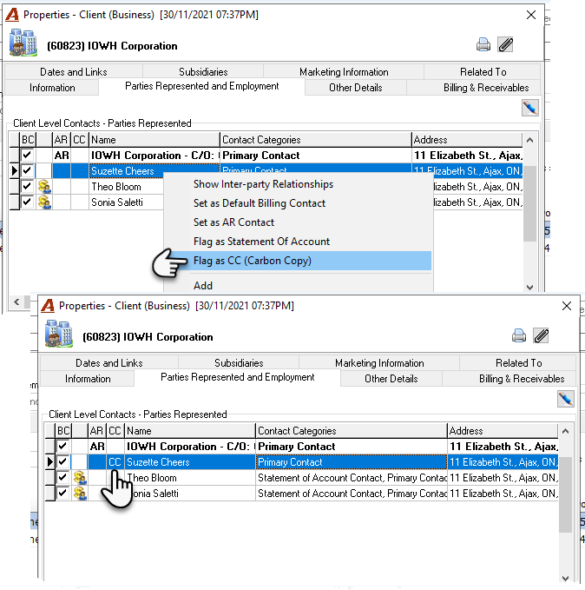The image size is (585, 590).
Task: Close the upper Properties window
Action: (531, 15)
